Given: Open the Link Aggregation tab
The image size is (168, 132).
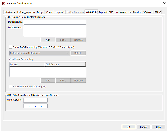Looking at the screenshot, I should (26, 12).
